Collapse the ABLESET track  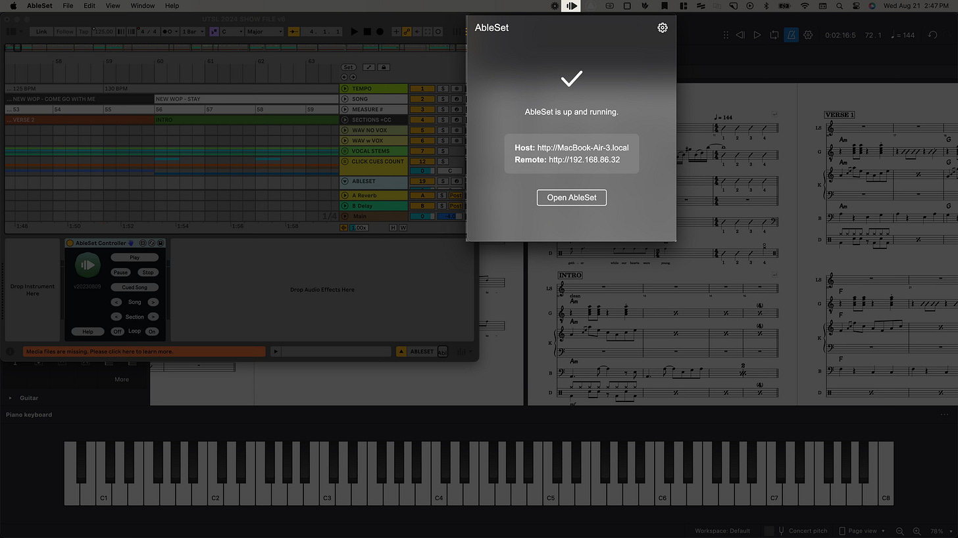[x=345, y=181]
